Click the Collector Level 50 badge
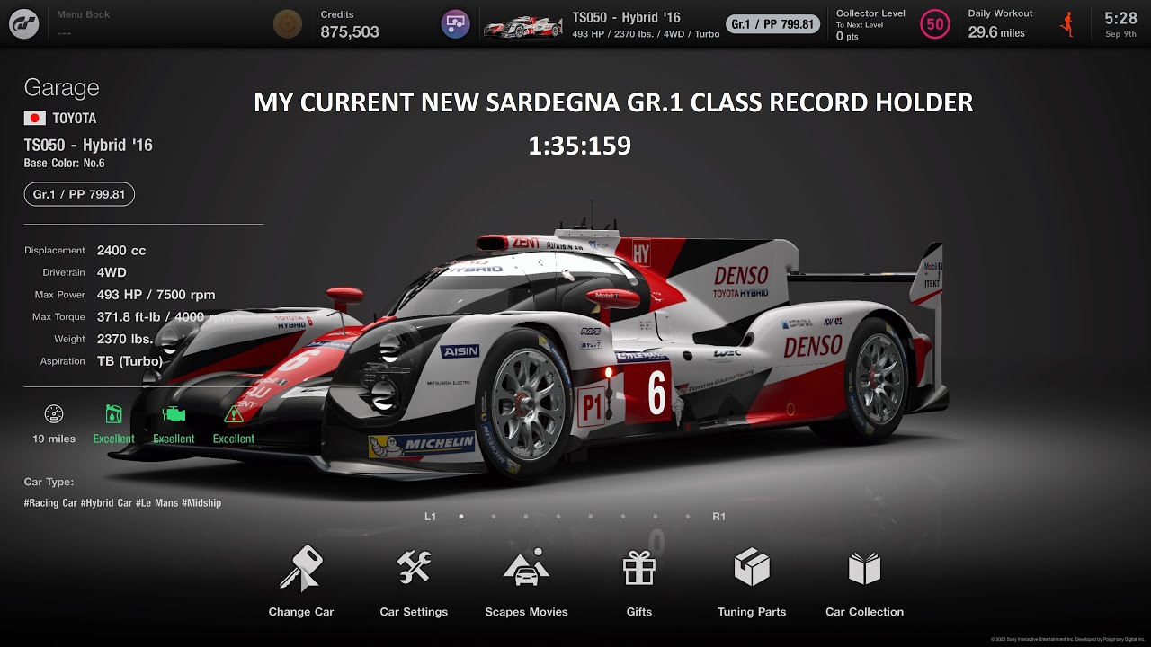1151x647 pixels. click(x=935, y=24)
